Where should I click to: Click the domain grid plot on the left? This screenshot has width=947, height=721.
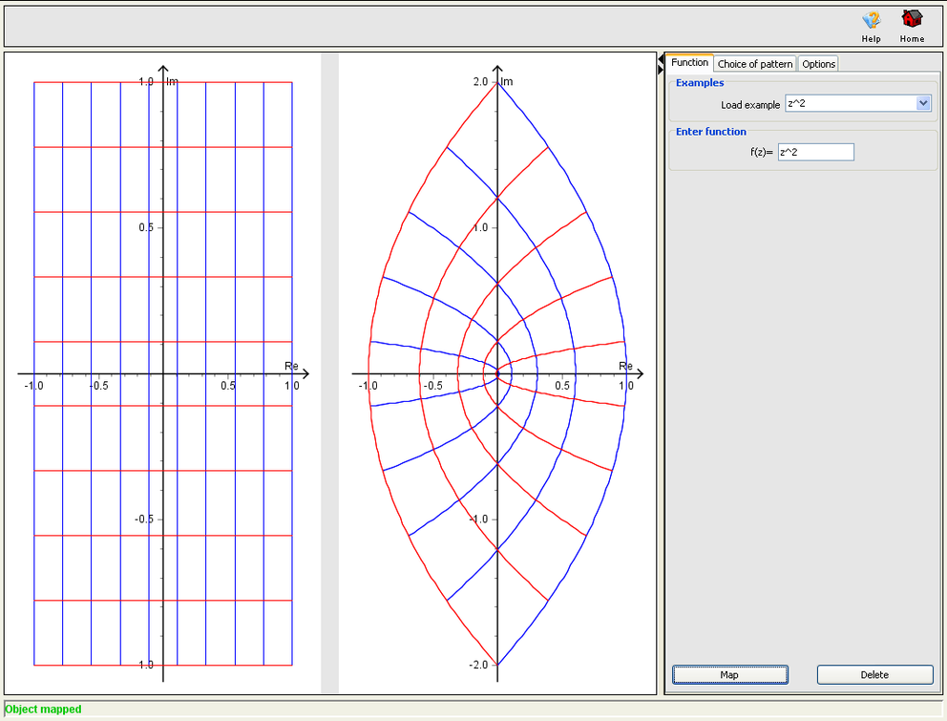point(162,372)
